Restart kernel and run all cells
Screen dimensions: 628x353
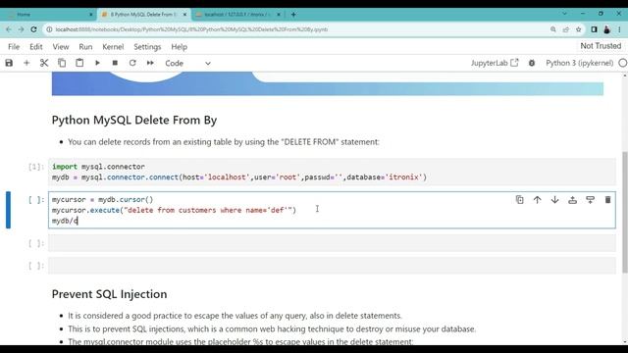(150, 63)
